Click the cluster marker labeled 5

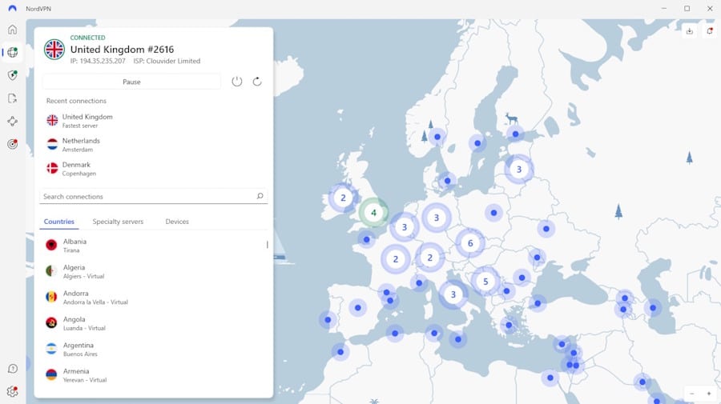click(485, 282)
